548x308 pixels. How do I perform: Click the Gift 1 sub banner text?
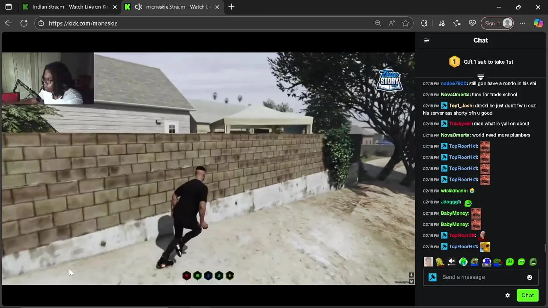pyautogui.click(x=488, y=62)
